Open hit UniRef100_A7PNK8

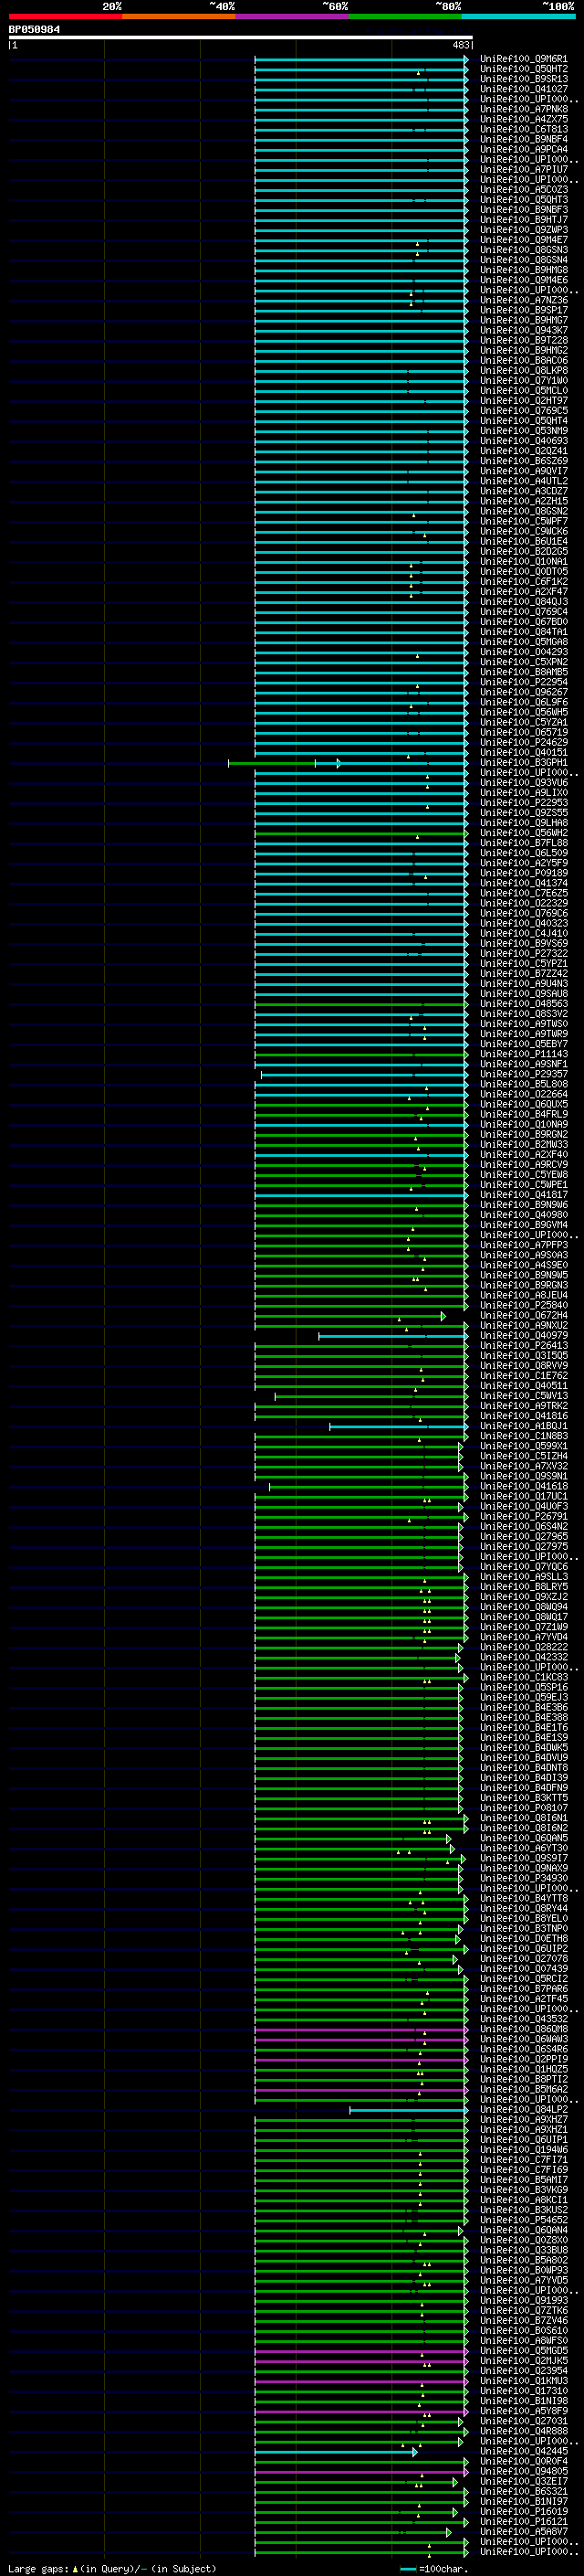point(523,109)
